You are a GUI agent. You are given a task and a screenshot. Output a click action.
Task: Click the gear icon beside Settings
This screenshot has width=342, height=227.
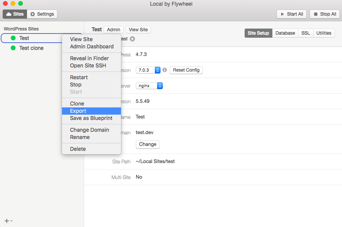pyautogui.click(x=32, y=14)
